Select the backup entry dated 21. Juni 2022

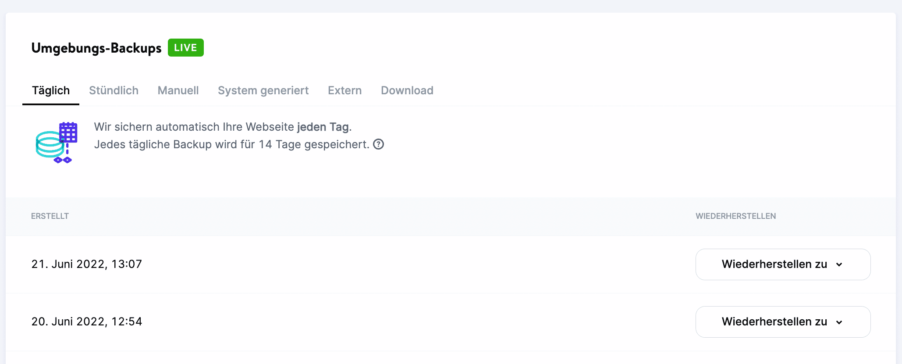tap(86, 264)
